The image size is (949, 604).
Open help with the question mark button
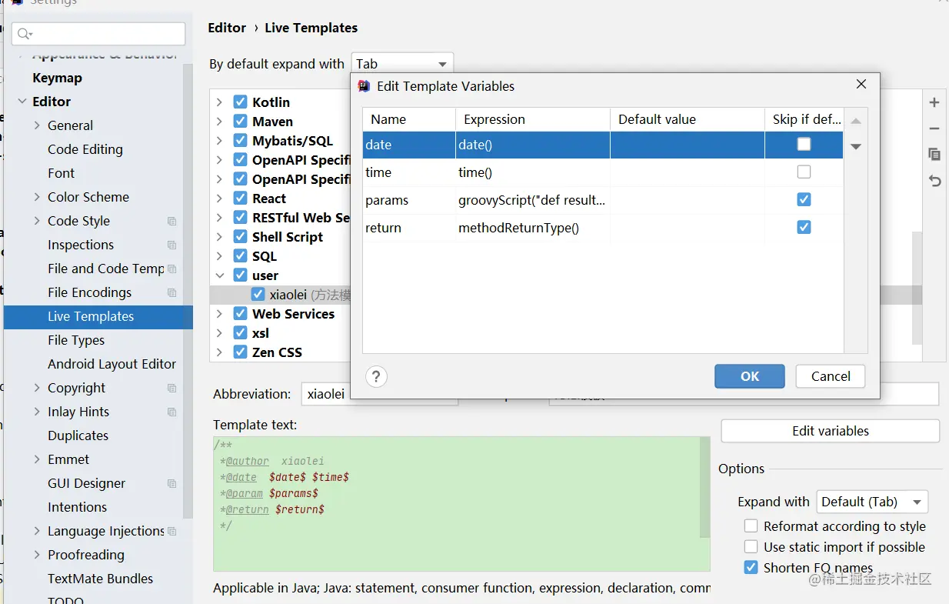(375, 376)
